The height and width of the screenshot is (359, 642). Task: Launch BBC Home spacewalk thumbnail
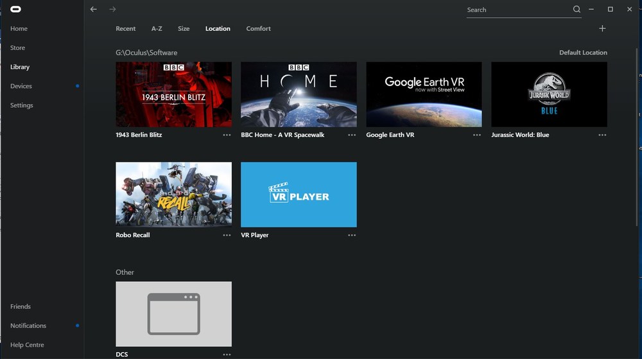(299, 94)
